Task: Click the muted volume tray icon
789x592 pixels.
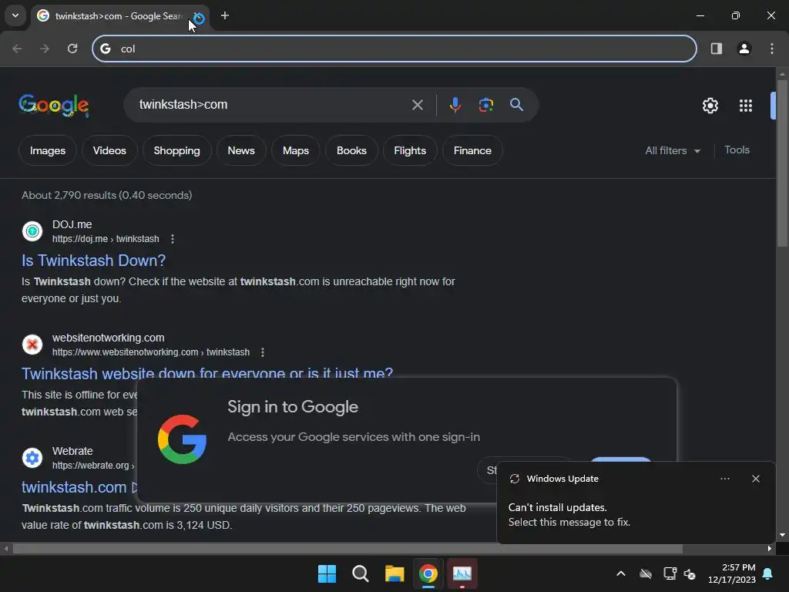Action: tap(690, 573)
